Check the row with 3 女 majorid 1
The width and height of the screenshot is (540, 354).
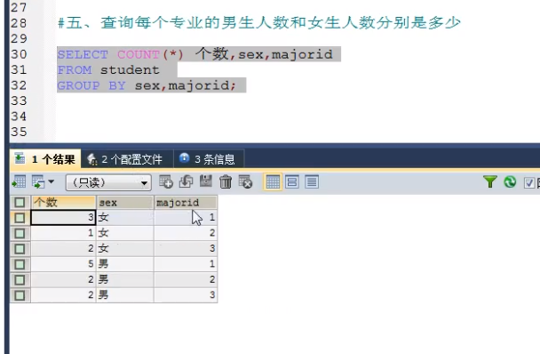tap(20, 218)
